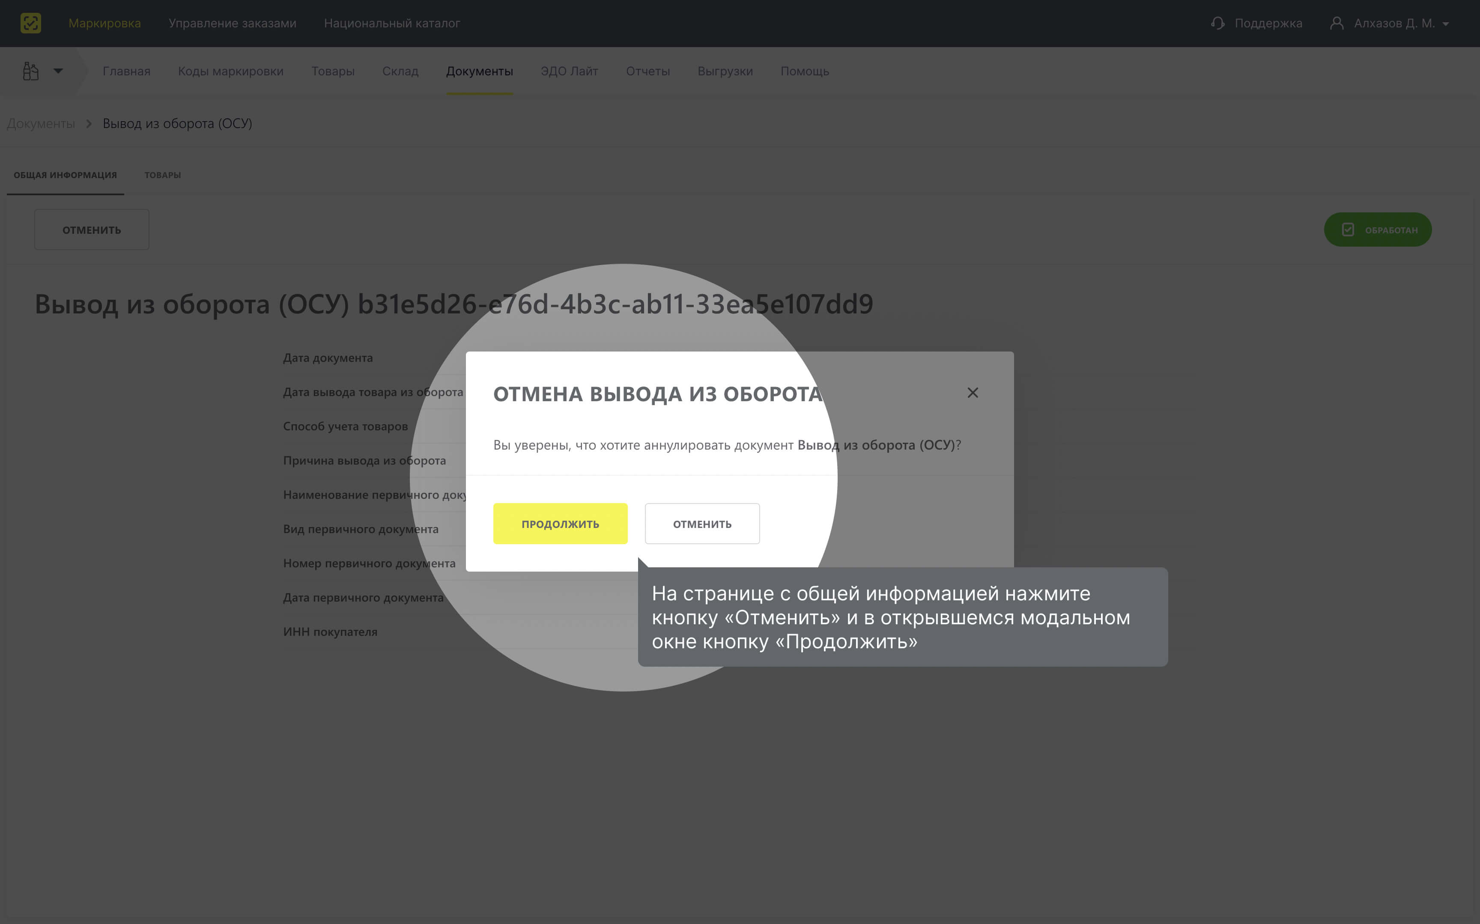Open the Склад navigation item
The width and height of the screenshot is (1480, 924).
pos(400,71)
